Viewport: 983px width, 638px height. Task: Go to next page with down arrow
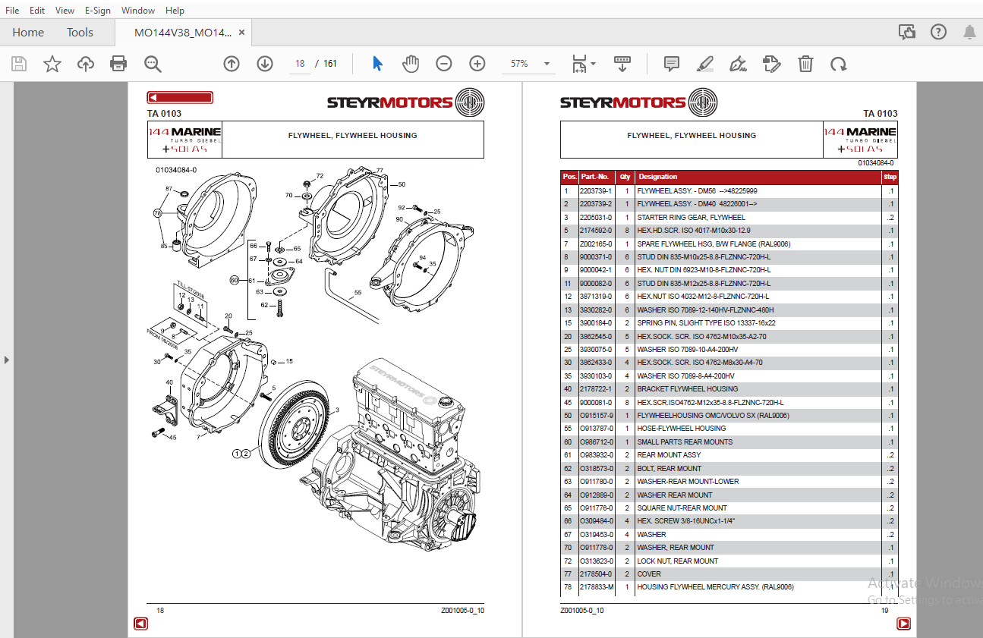(265, 64)
